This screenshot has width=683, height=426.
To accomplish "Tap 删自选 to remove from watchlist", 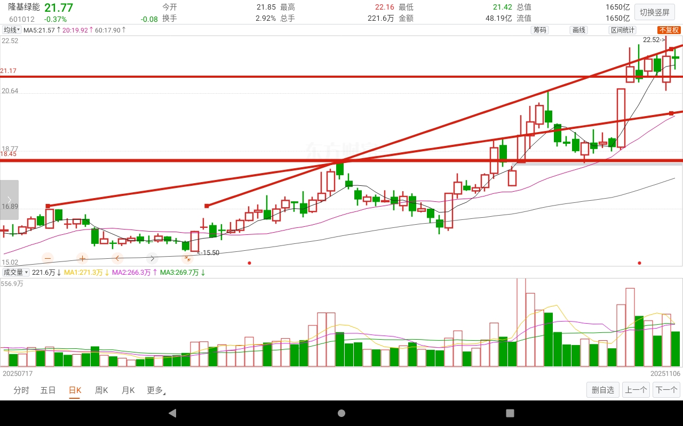I will (x=603, y=390).
